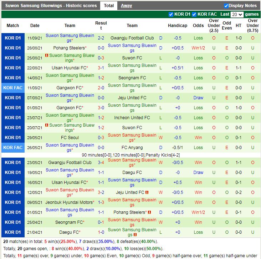Click red card icon in 25/08/21 row
This screenshot has width=261, height=259.
47,55
